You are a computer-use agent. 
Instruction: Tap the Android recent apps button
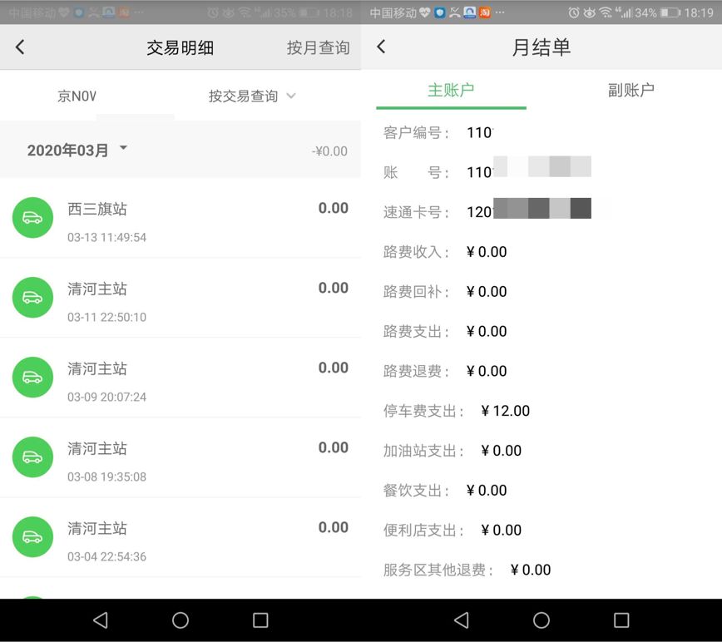[260, 620]
